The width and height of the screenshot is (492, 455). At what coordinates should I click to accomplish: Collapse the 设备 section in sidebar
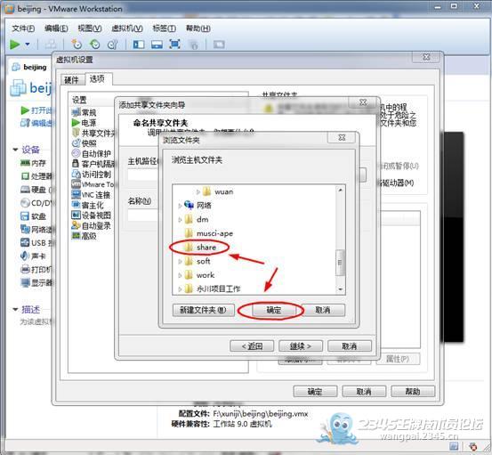click(x=15, y=150)
